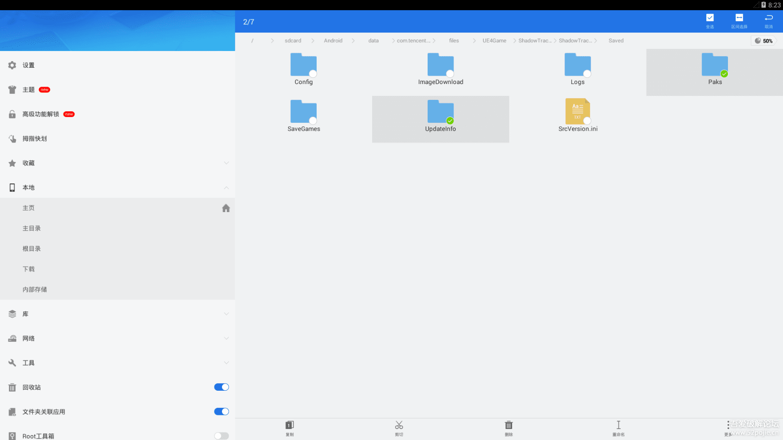Image resolution: width=783 pixels, height=440 pixels.
Task: Navigate to UE4Game in breadcrumb
Action: pos(494,40)
